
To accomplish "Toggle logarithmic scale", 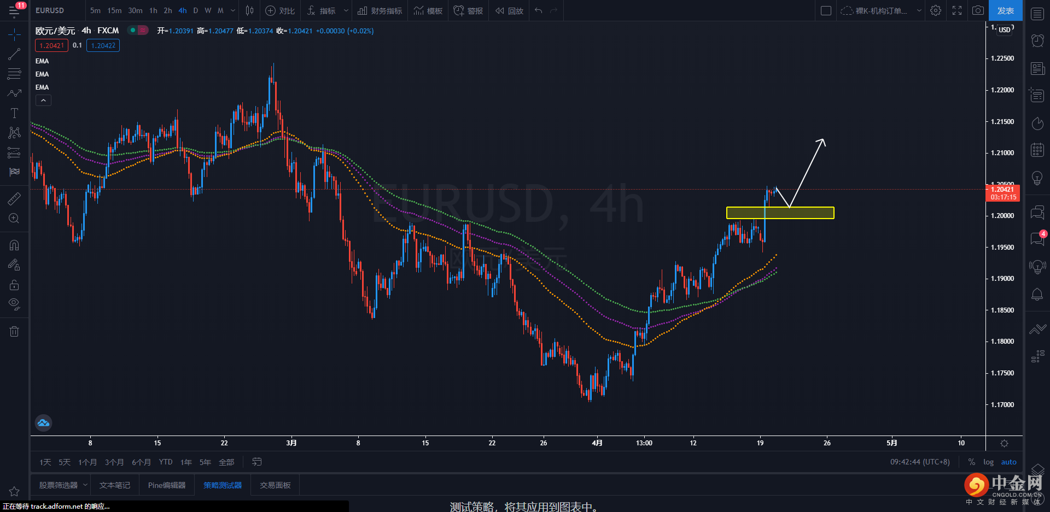I will click(x=988, y=462).
